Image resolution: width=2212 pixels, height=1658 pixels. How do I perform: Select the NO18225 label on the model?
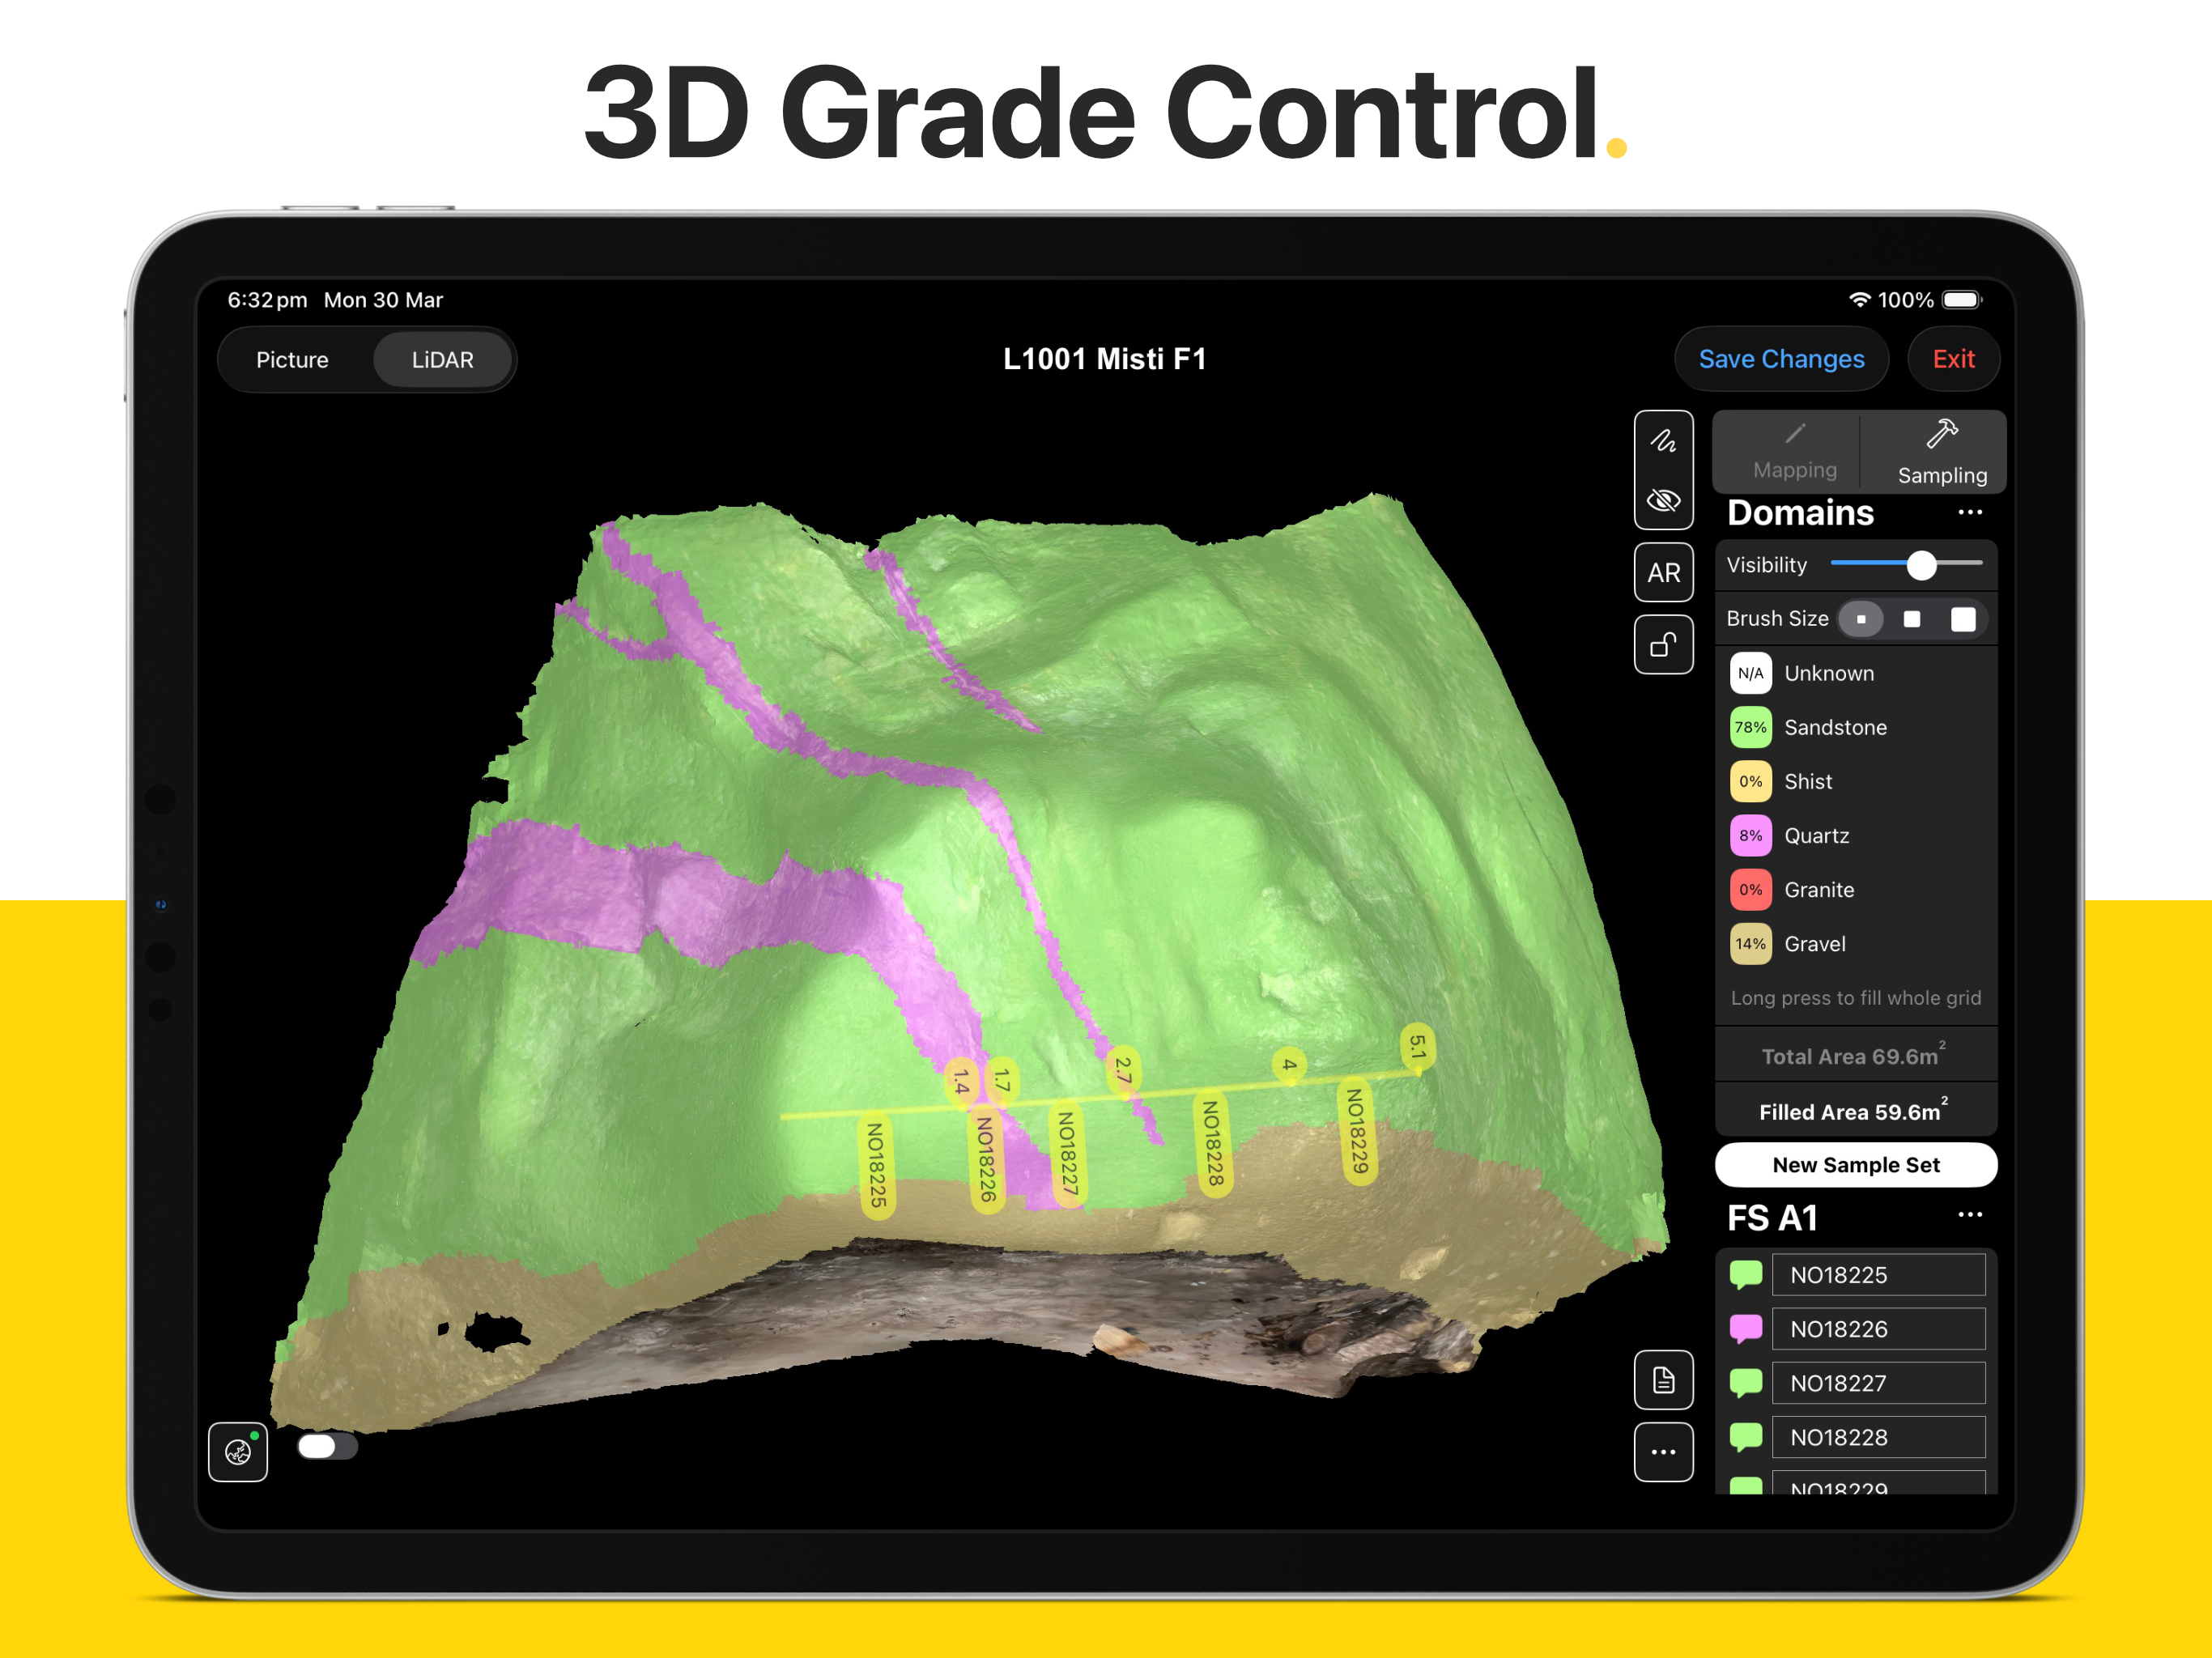tap(876, 1164)
